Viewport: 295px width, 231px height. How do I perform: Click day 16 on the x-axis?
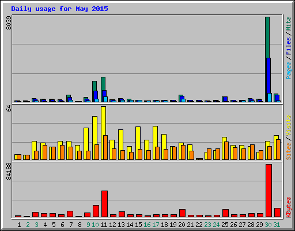(147, 225)
